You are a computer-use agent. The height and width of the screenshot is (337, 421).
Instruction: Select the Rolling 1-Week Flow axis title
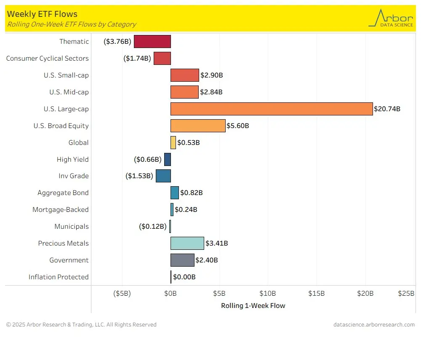point(253,305)
